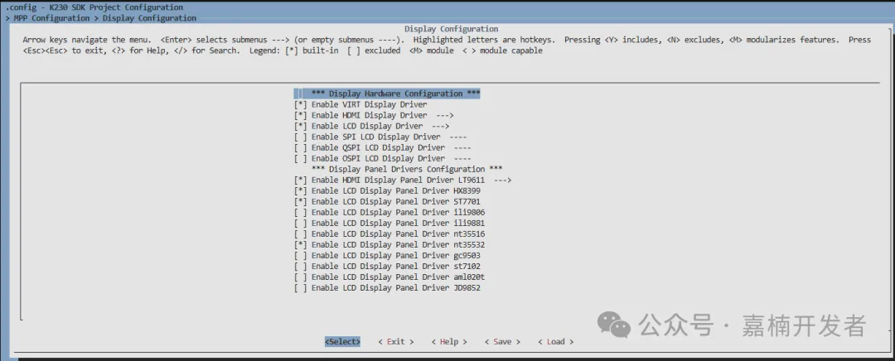This screenshot has height=361, width=895.
Task: Enable LCD Panel Driver st7102 checkbox
Action: pyautogui.click(x=301, y=267)
